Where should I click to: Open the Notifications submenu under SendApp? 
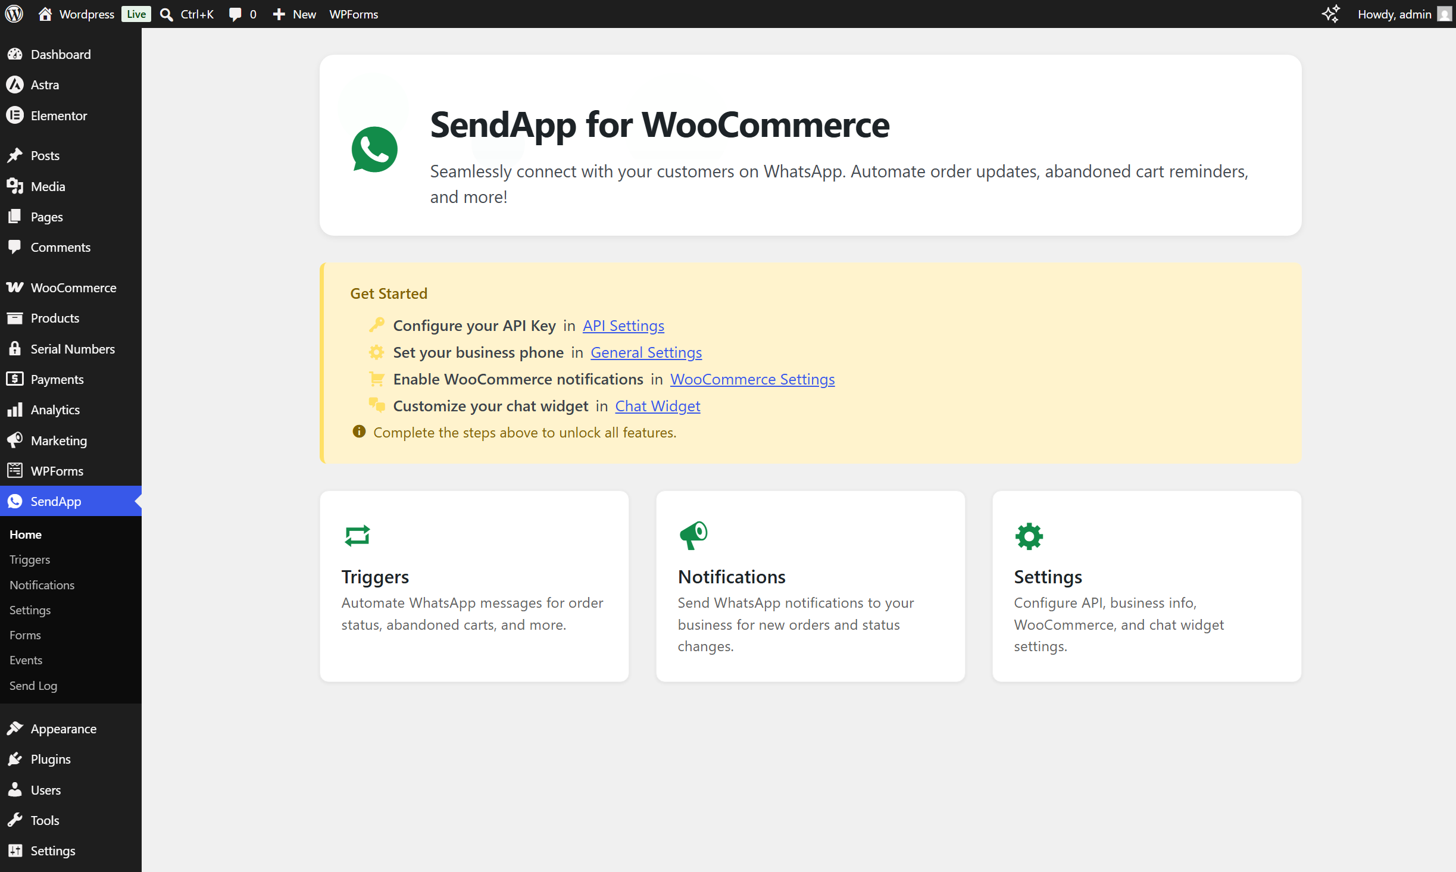pos(42,585)
